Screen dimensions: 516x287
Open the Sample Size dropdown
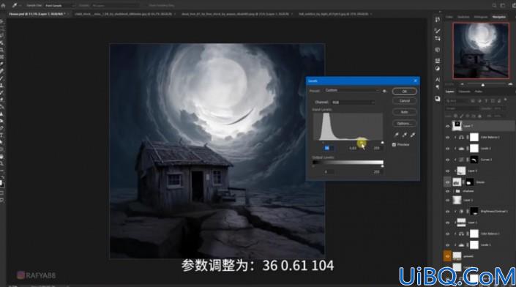pos(59,6)
